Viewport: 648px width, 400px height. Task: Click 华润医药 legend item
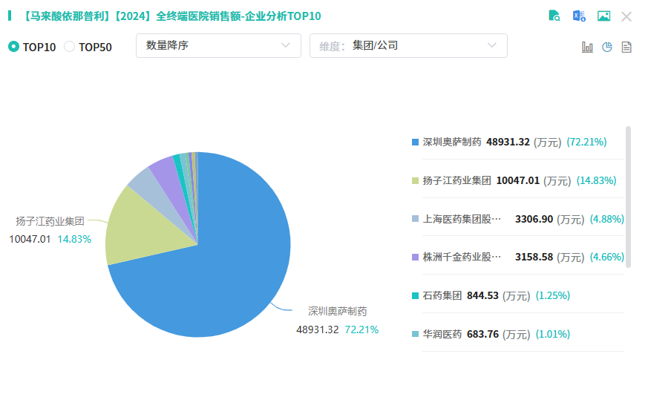tap(442, 334)
